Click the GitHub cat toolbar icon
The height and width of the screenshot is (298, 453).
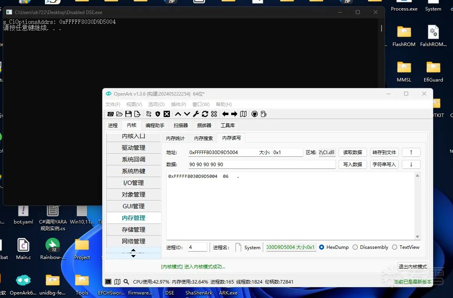255,114
